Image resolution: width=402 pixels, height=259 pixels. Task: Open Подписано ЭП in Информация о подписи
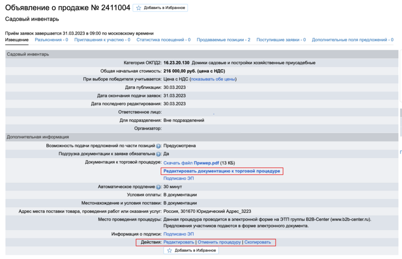178,234
